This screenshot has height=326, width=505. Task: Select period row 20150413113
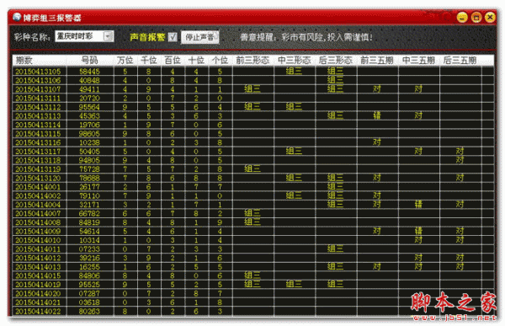coord(252,115)
